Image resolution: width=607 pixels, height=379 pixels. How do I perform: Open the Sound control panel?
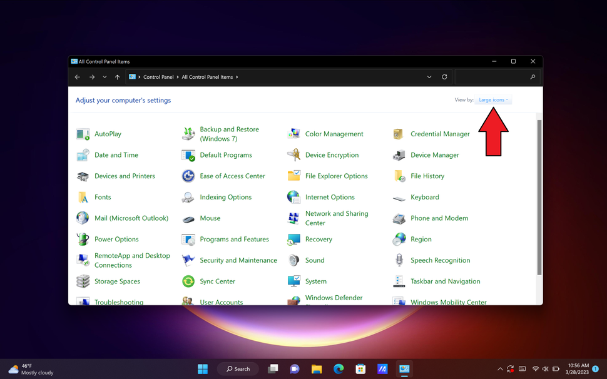click(315, 260)
